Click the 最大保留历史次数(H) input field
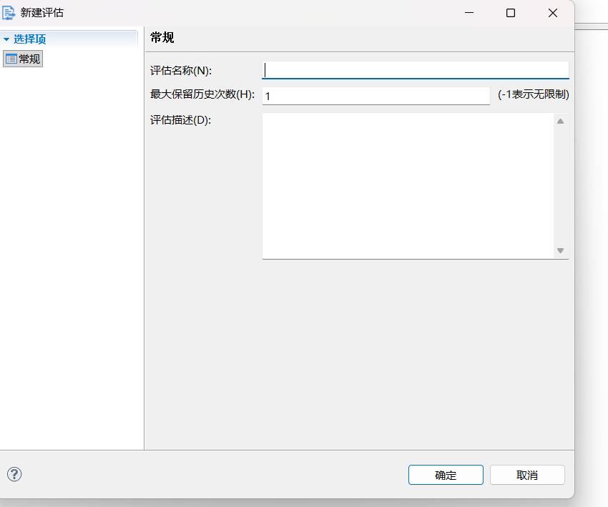This screenshot has height=507, width=608. point(376,95)
